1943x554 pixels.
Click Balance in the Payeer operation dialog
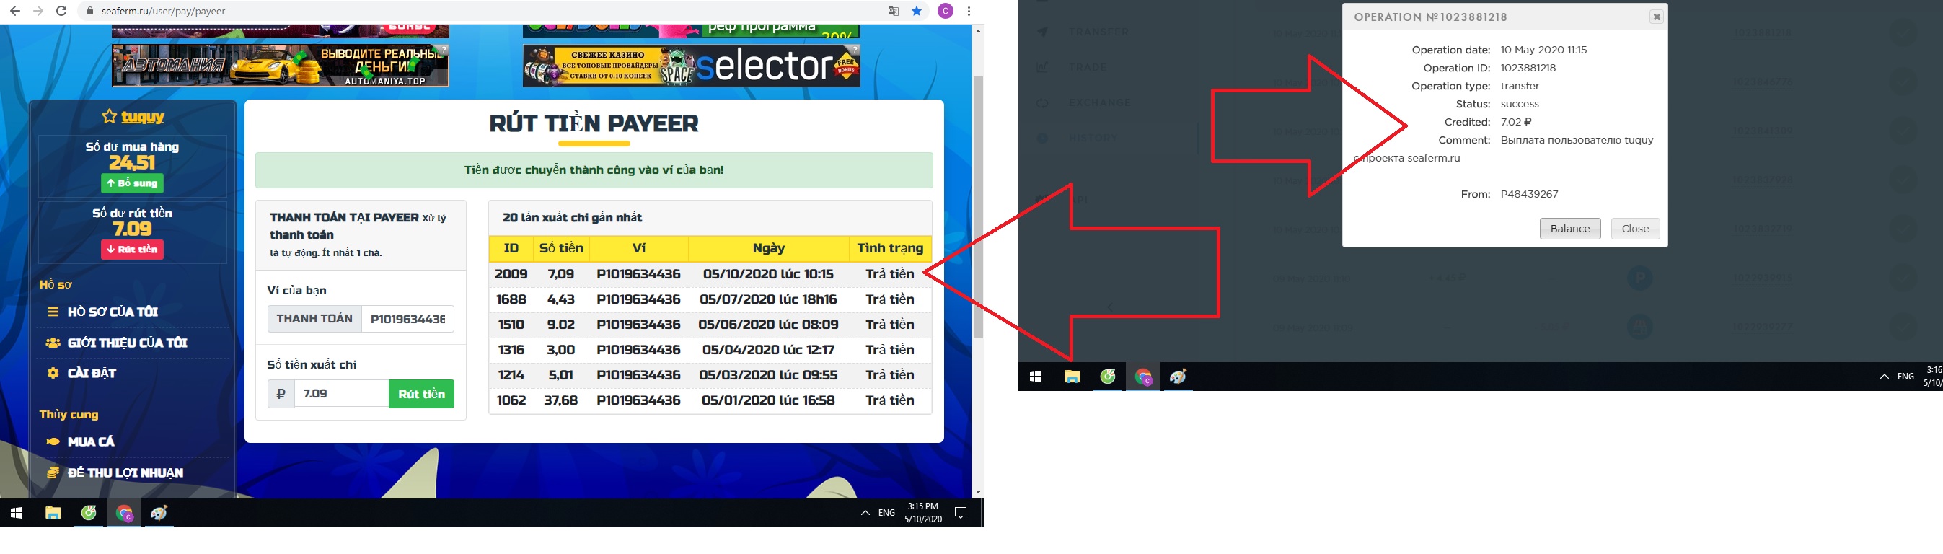point(1570,229)
